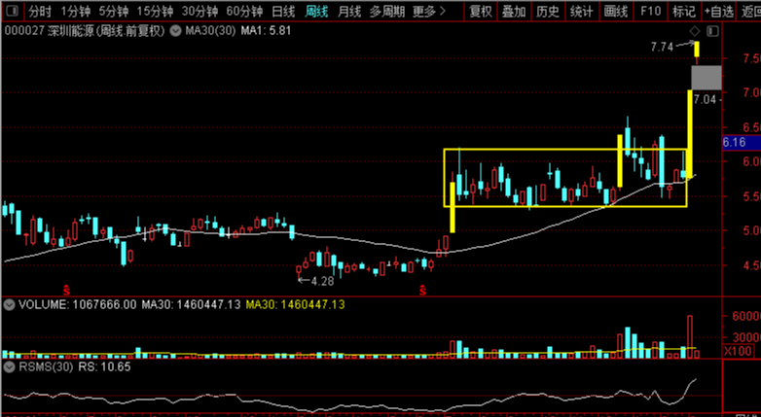Image resolution: width=761 pixels, height=417 pixels.
Task: Open the 多周期 multi-period view
Action: click(x=387, y=12)
